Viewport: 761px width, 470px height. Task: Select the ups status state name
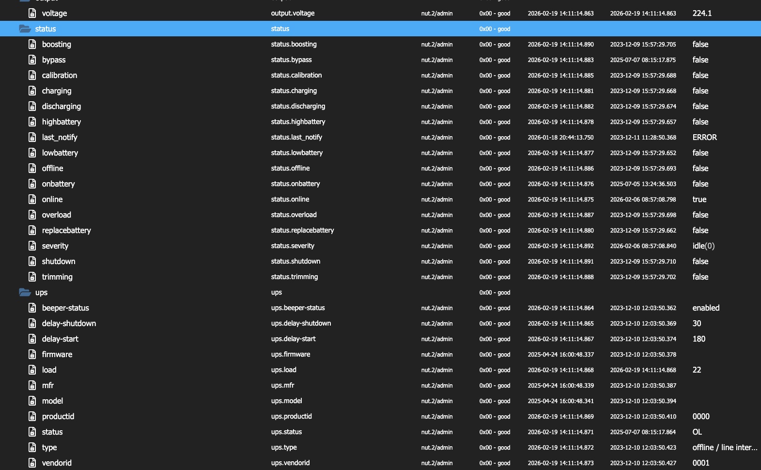click(x=52, y=432)
